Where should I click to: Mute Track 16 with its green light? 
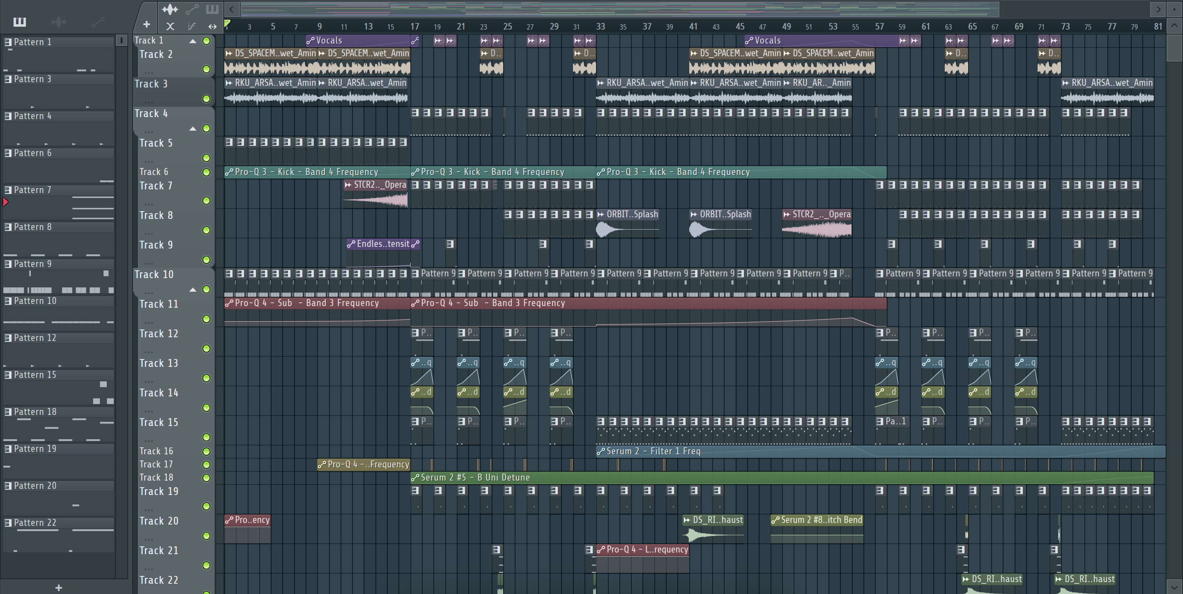coord(207,451)
